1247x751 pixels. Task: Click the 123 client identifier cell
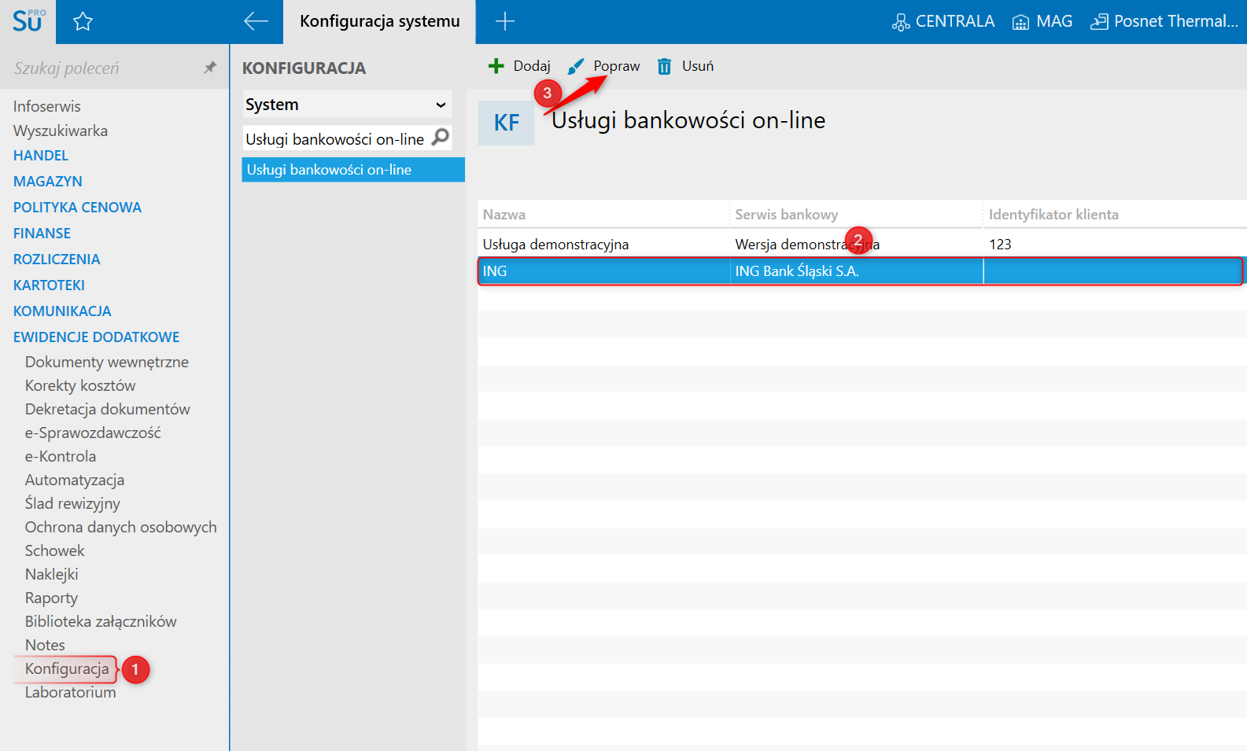(x=1115, y=245)
